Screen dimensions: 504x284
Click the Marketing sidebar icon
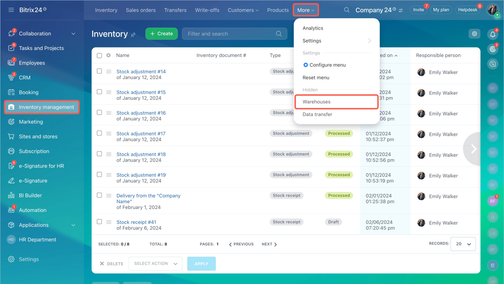click(x=11, y=122)
